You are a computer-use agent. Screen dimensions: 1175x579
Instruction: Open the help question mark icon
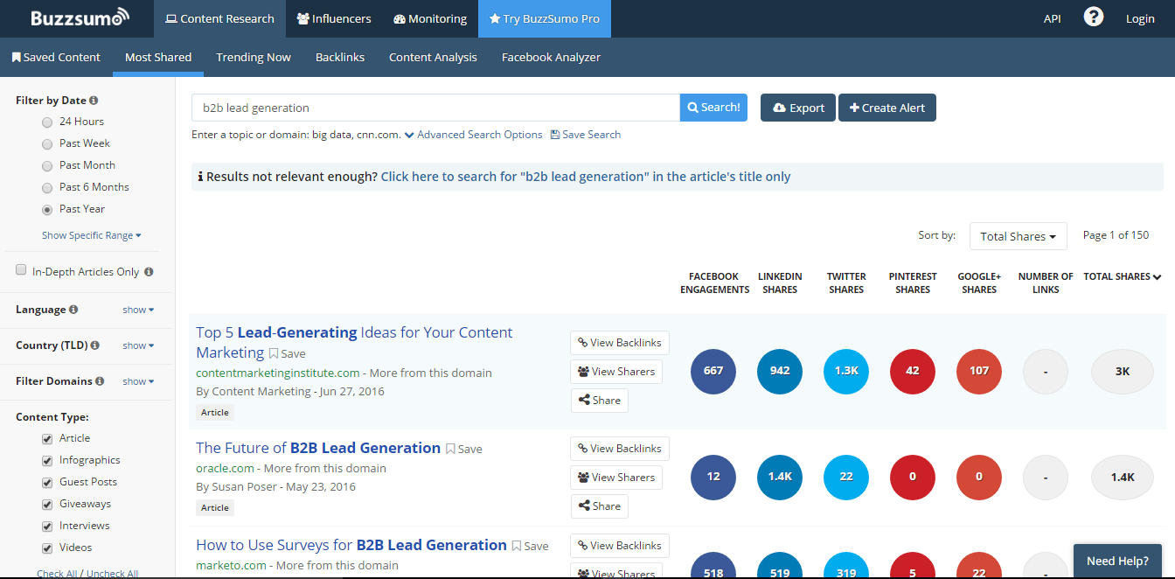point(1093,17)
